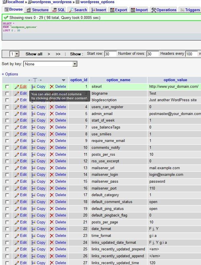Click the copy icon in default_ping_status row
Image resolution: width=201 pixels, height=265 pixels.
coord(33,209)
